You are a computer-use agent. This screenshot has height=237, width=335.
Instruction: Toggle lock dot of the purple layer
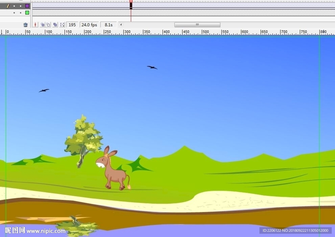[21, 6]
